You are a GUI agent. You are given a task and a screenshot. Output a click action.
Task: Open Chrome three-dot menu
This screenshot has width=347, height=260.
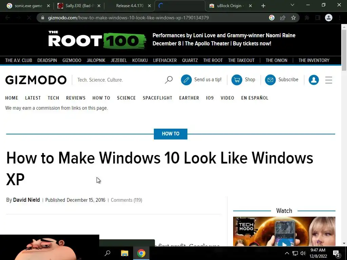point(340,18)
